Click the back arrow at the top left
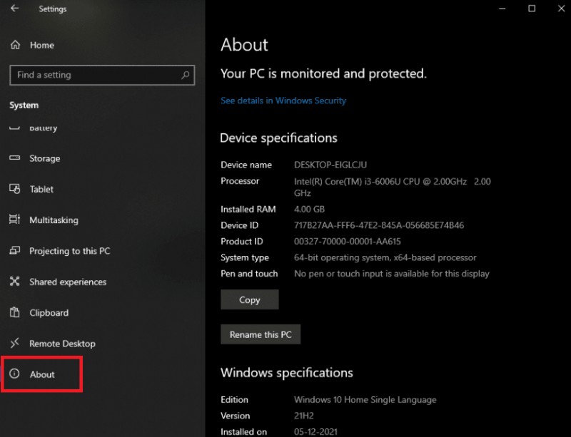 click(x=16, y=9)
